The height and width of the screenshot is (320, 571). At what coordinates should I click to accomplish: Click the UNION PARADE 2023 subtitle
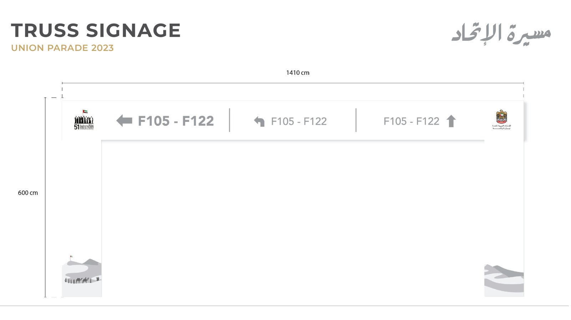[x=62, y=48]
